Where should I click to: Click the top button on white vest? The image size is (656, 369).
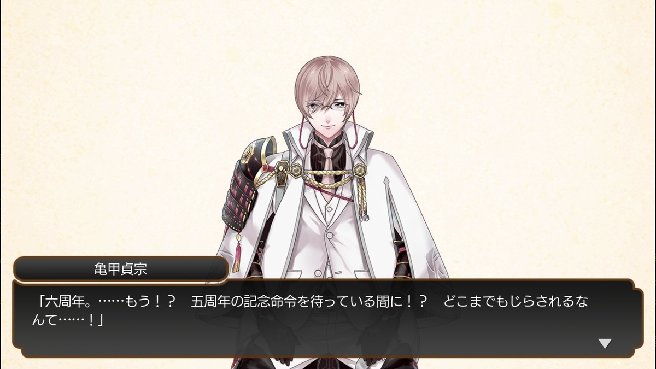[329, 210]
